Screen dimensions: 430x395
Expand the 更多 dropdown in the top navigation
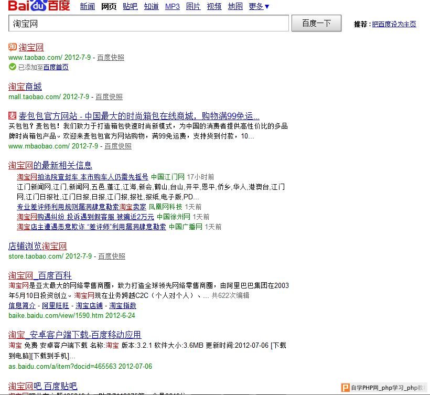pos(259,6)
